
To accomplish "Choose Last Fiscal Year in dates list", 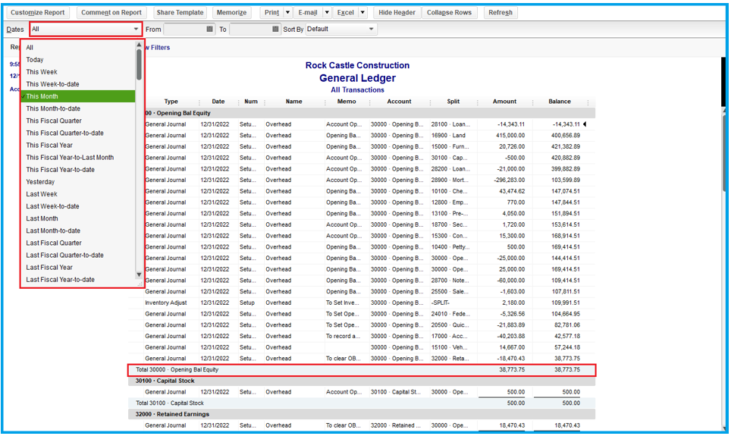I will (49, 267).
